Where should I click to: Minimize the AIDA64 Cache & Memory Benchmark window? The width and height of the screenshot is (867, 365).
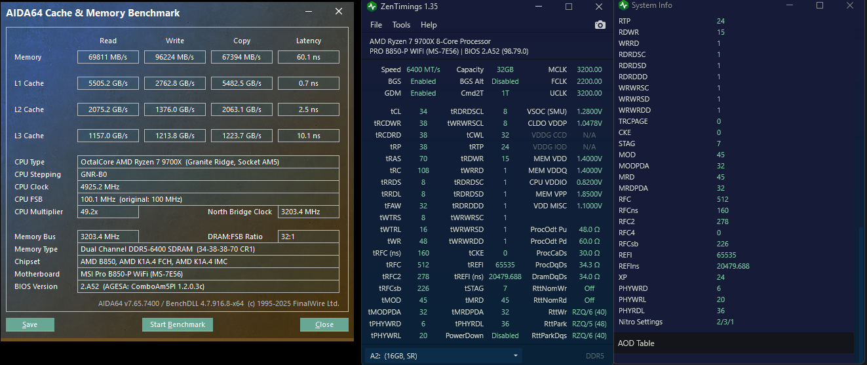[x=310, y=11]
